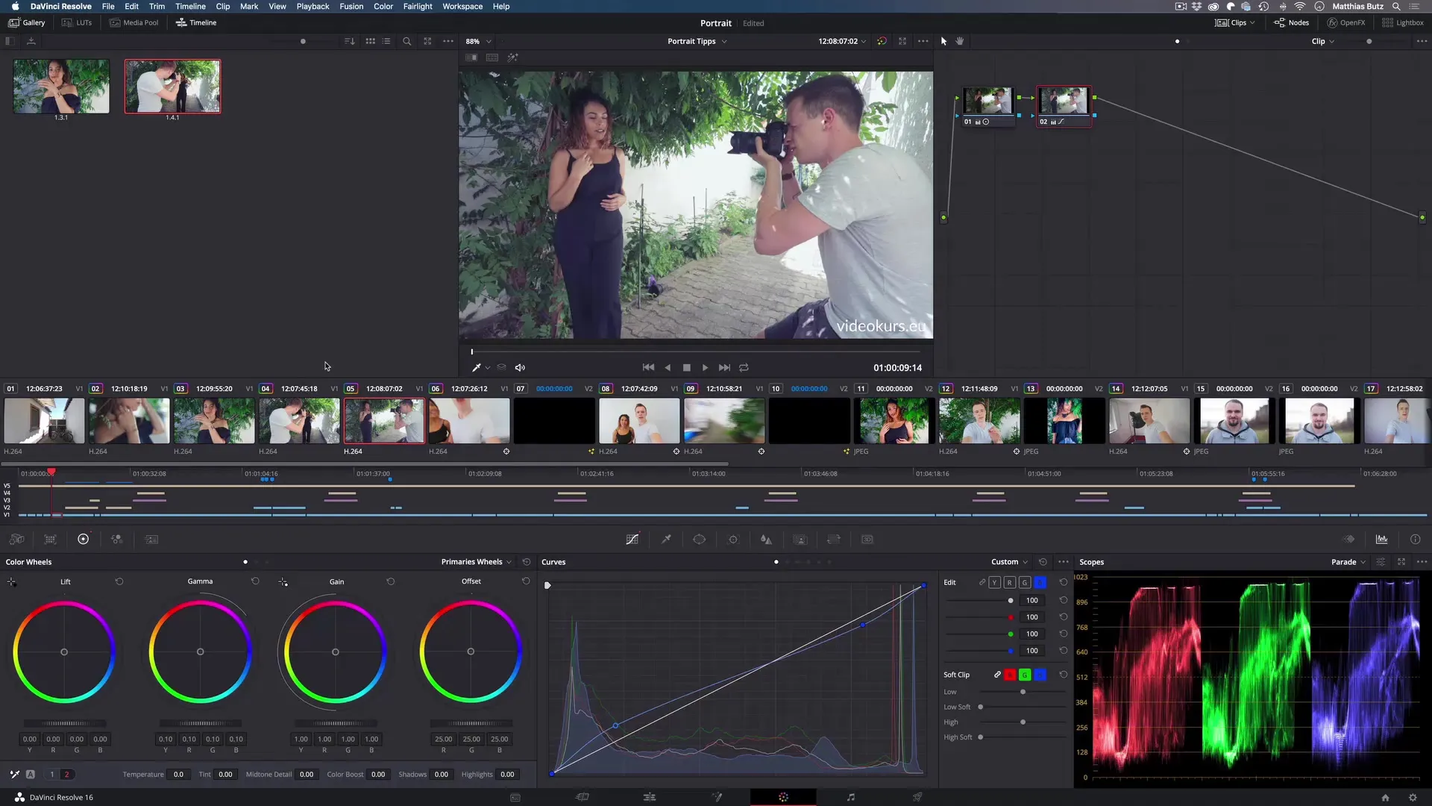Open the Power Windows palette

[699, 540]
